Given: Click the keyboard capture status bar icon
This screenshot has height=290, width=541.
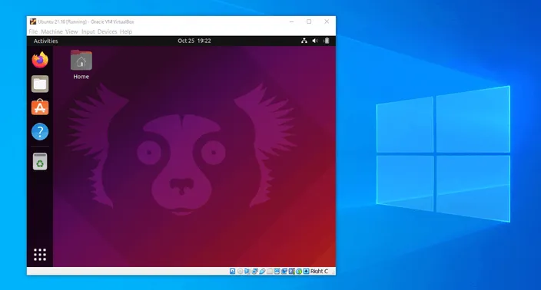Looking at the screenshot, I should click(x=306, y=271).
